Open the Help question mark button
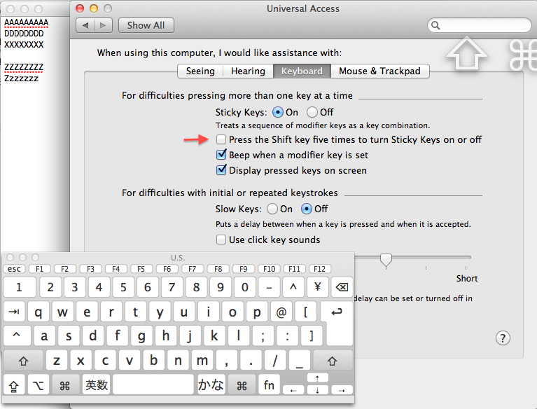Viewport: 537px width, 409px height. pyautogui.click(x=503, y=338)
